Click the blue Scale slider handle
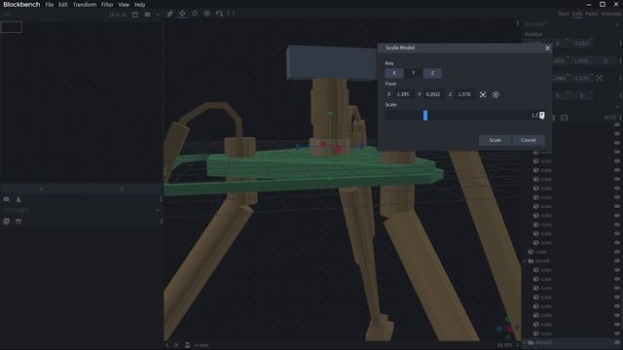The height and width of the screenshot is (350, 623). coord(425,116)
